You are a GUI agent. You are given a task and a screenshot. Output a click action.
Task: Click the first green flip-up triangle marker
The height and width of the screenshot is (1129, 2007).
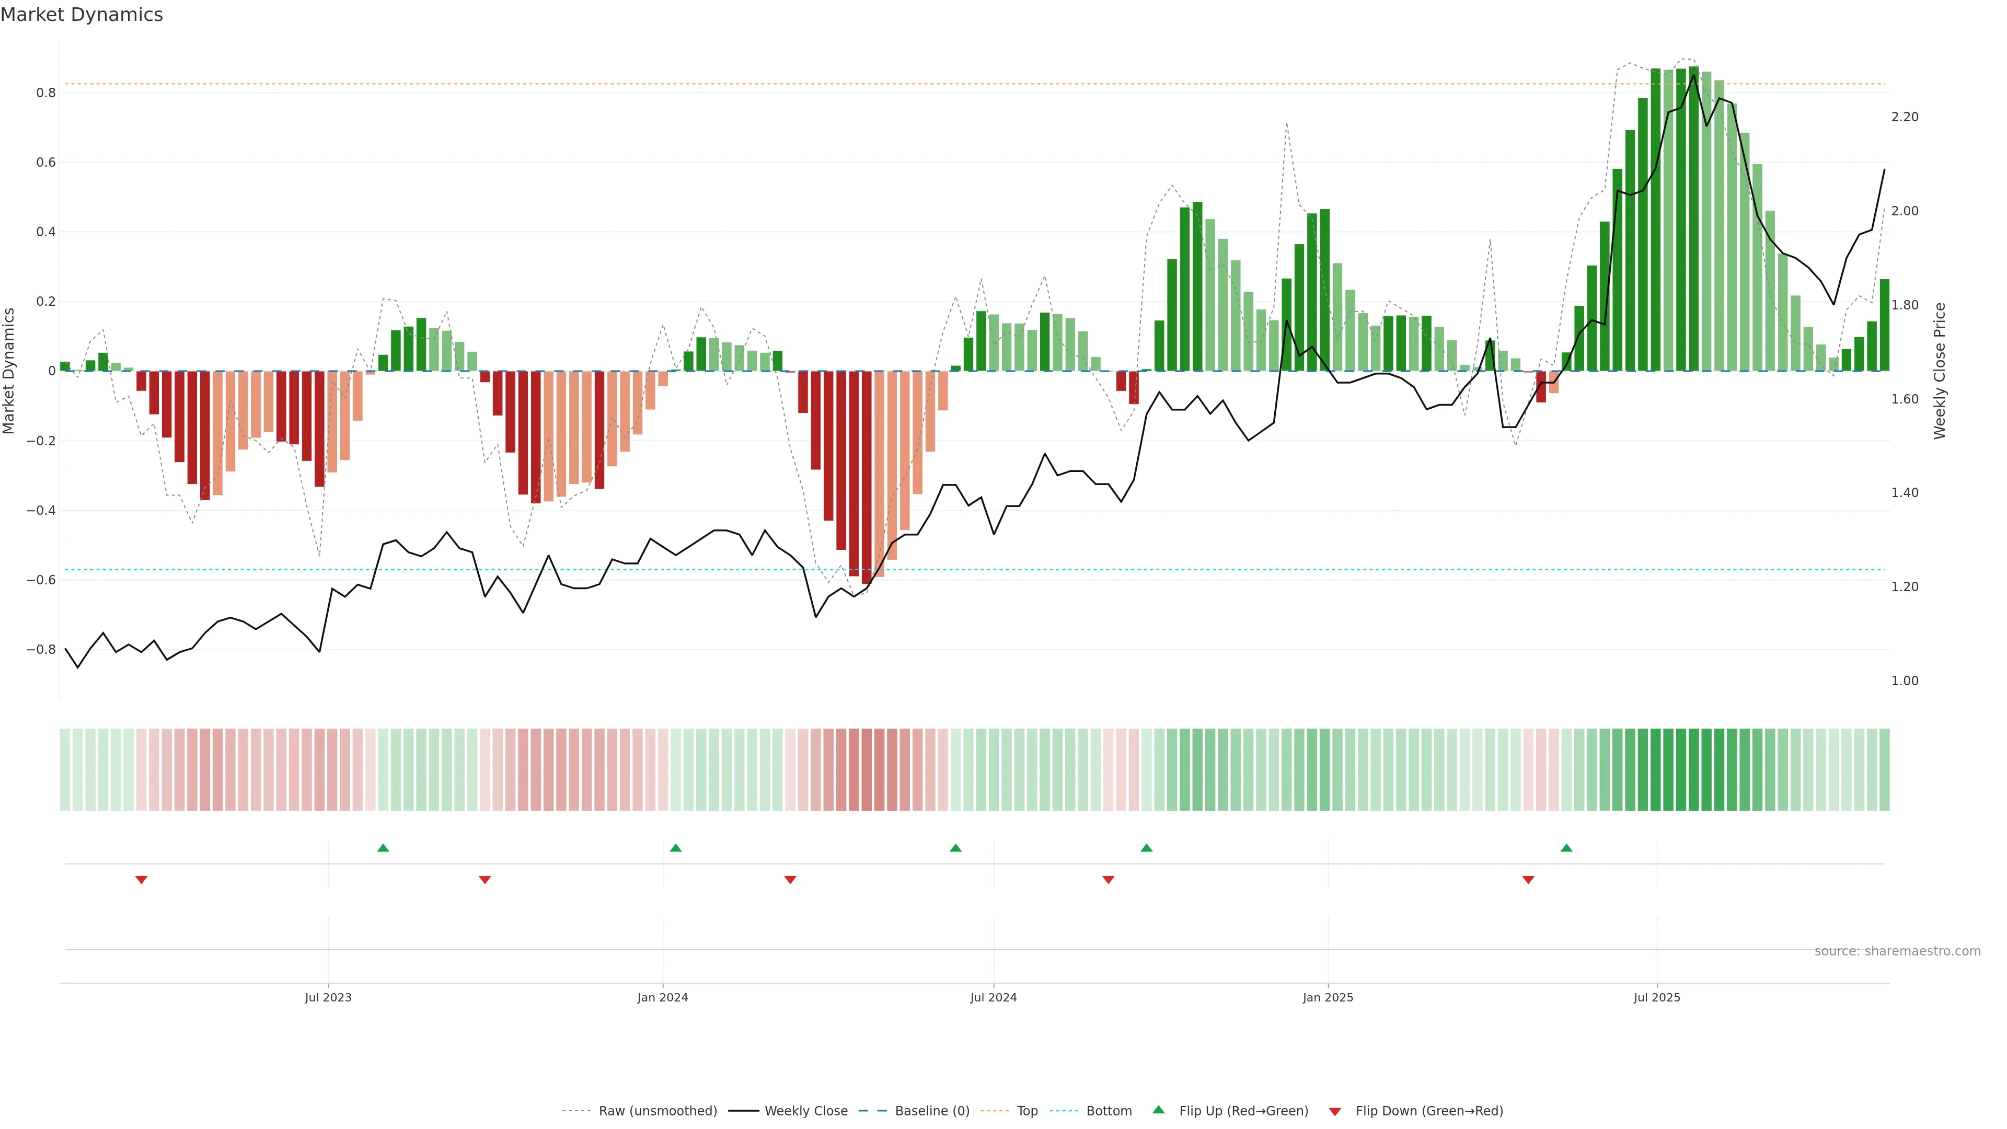coord(383,848)
